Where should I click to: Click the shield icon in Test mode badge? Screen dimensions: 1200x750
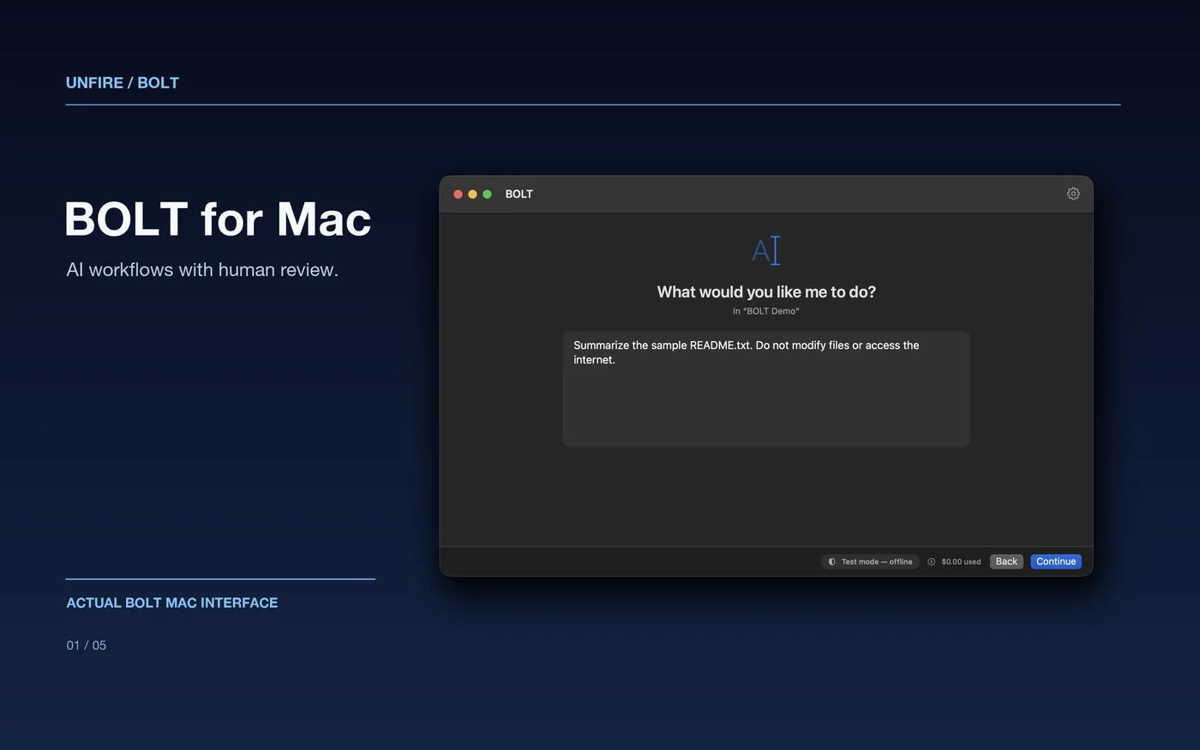(831, 562)
